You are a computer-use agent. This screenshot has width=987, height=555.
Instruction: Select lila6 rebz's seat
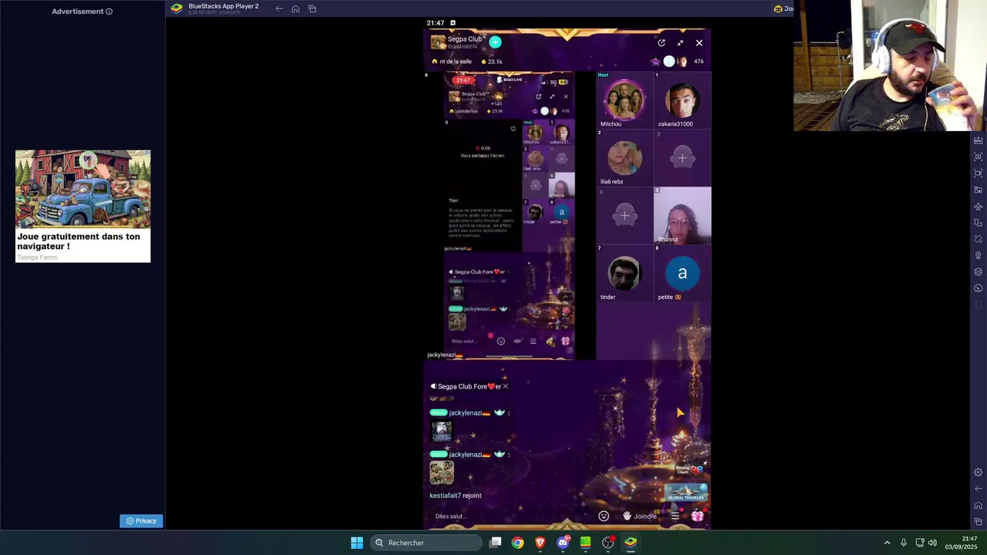point(624,158)
